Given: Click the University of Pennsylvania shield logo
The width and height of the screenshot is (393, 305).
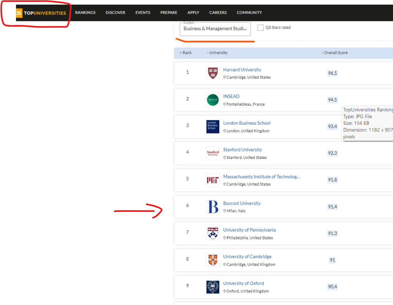Looking at the screenshot, I should [212, 233].
